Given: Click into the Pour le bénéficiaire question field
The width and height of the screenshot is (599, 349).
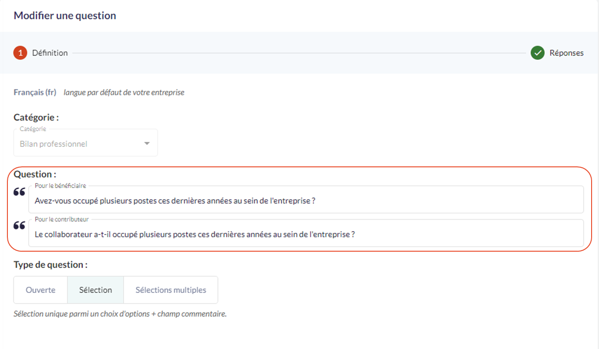Looking at the screenshot, I should tap(306, 202).
